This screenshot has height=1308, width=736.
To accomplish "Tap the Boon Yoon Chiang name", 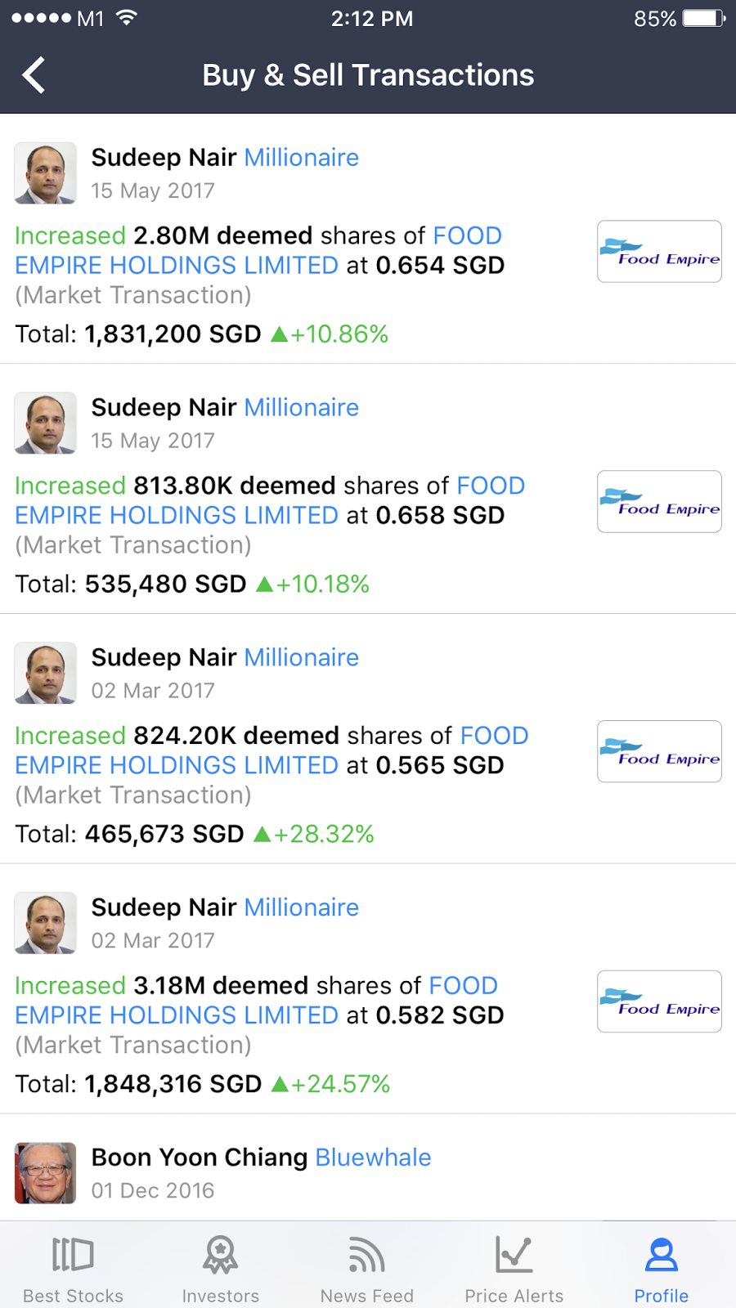I will (x=200, y=1158).
